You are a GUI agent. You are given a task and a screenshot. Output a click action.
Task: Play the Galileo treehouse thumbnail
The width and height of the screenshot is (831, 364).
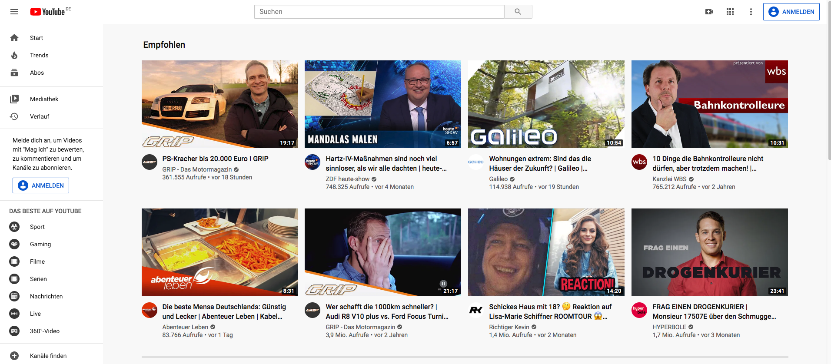[x=546, y=104]
